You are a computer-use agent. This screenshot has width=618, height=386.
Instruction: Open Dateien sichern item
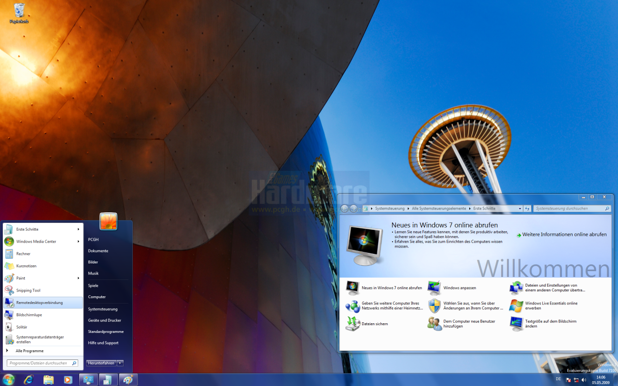[x=367, y=324]
